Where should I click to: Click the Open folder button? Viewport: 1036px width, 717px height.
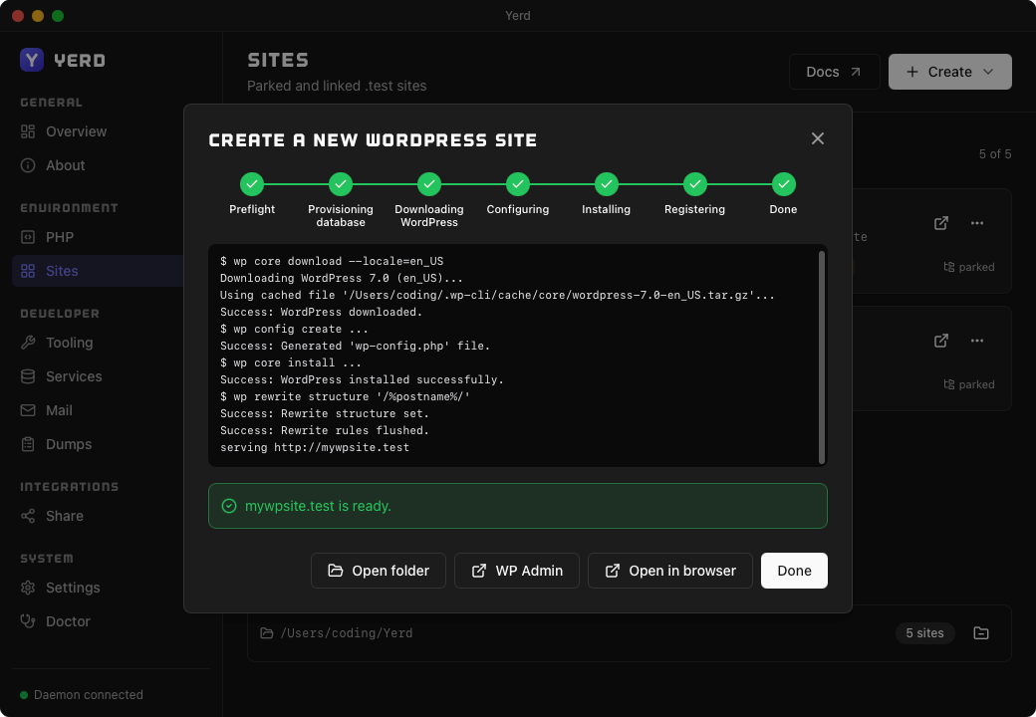click(379, 571)
